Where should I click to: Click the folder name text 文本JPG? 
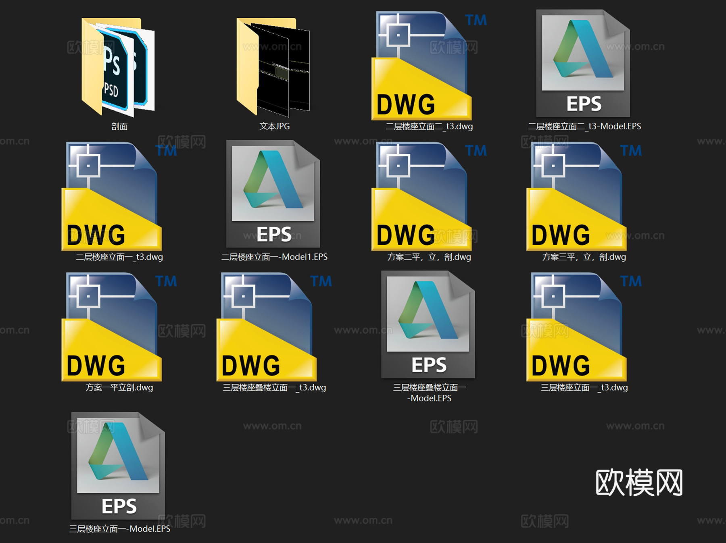tap(275, 126)
